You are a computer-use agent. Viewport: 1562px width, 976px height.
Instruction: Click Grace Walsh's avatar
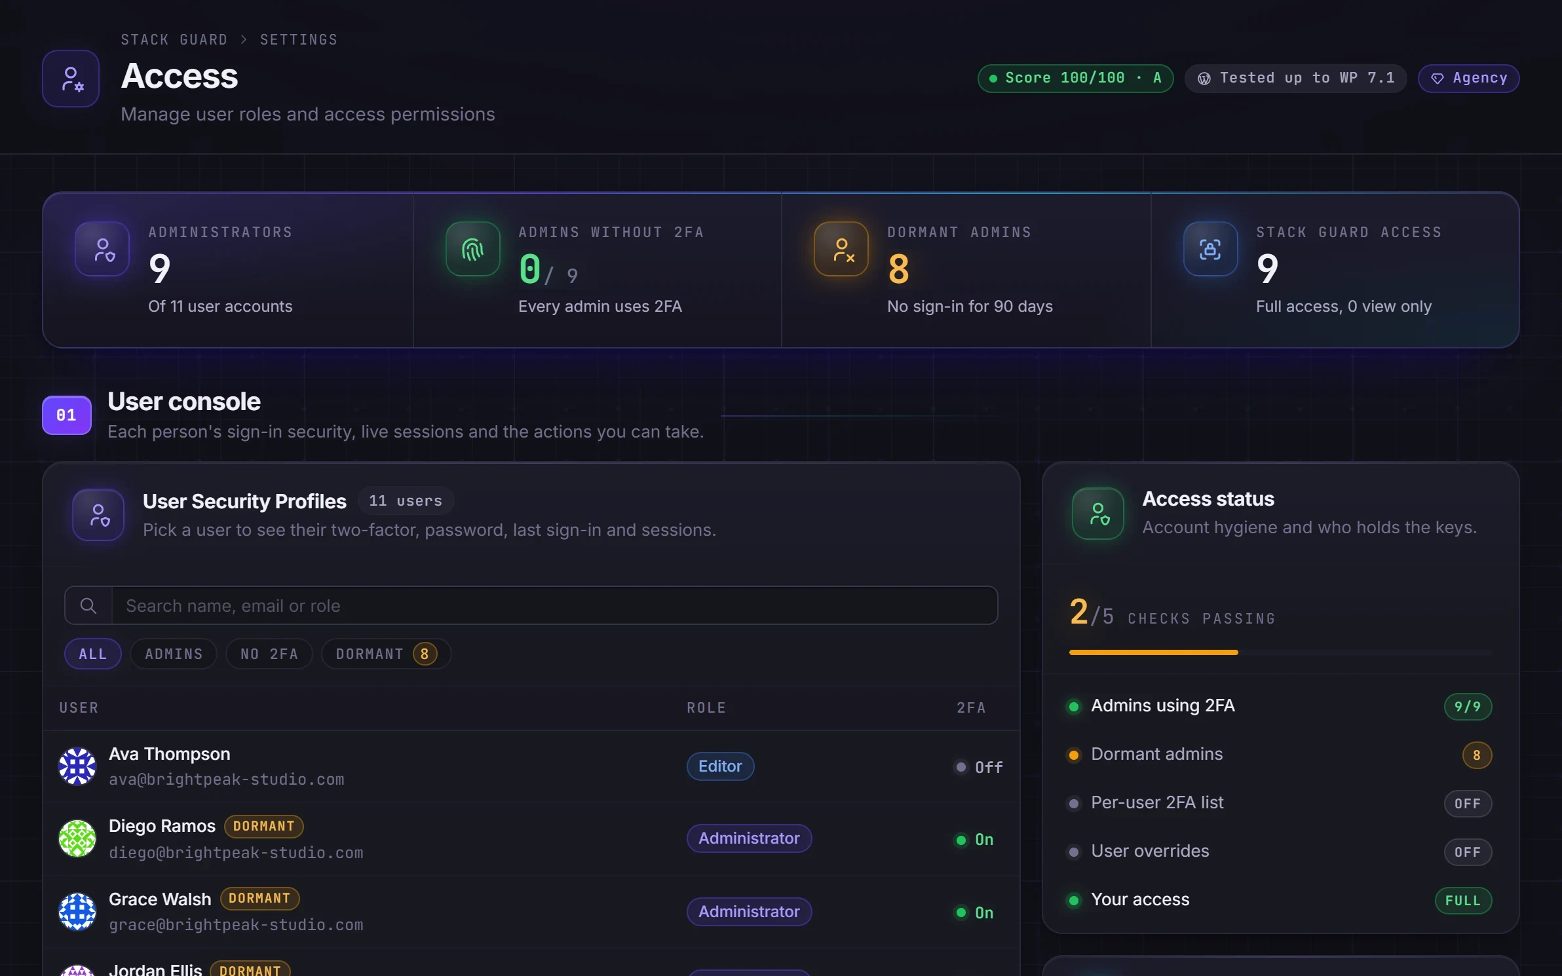coord(77,911)
